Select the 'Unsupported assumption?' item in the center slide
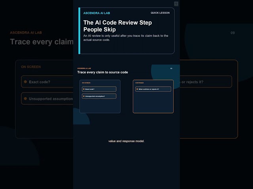Screen dimensions: 253x189 coord(99,96)
